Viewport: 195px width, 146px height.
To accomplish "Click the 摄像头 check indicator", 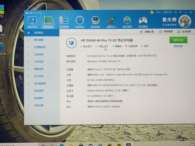I will 117,46.
